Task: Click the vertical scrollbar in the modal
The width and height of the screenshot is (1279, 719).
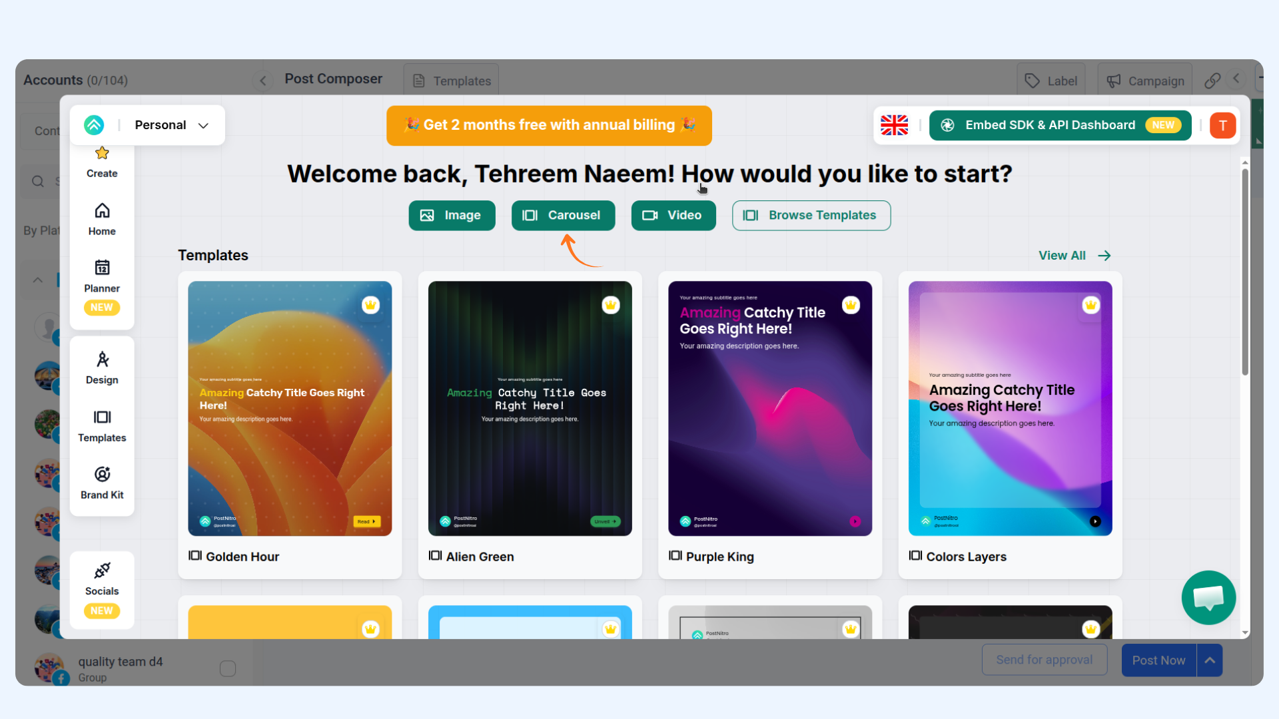Action: (x=1244, y=272)
